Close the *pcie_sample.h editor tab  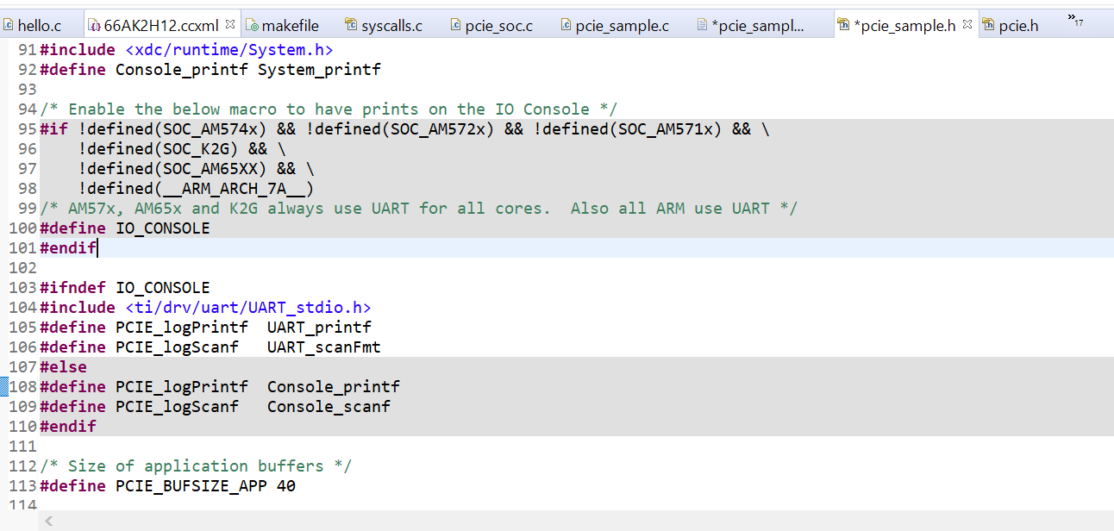[969, 22]
